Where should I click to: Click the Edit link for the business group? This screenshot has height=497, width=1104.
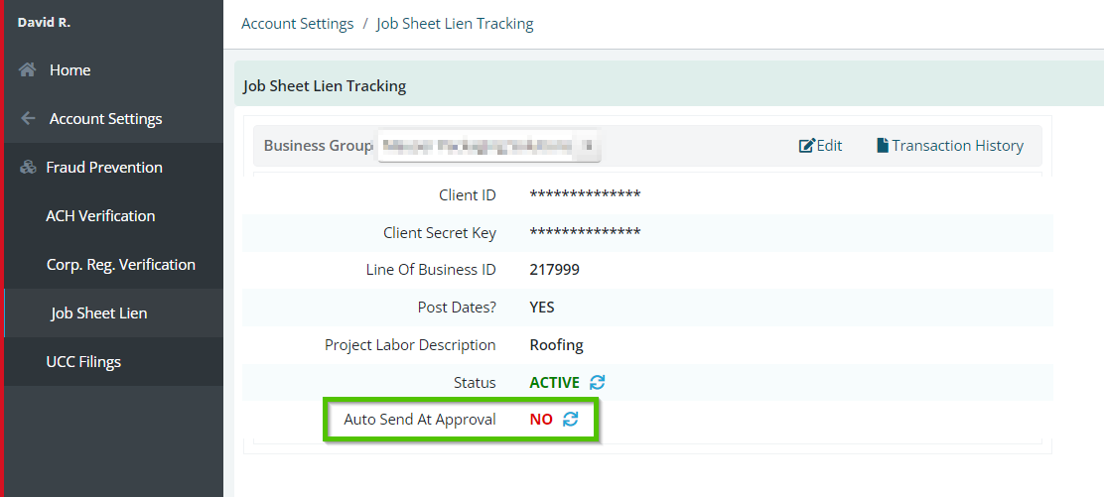(820, 146)
